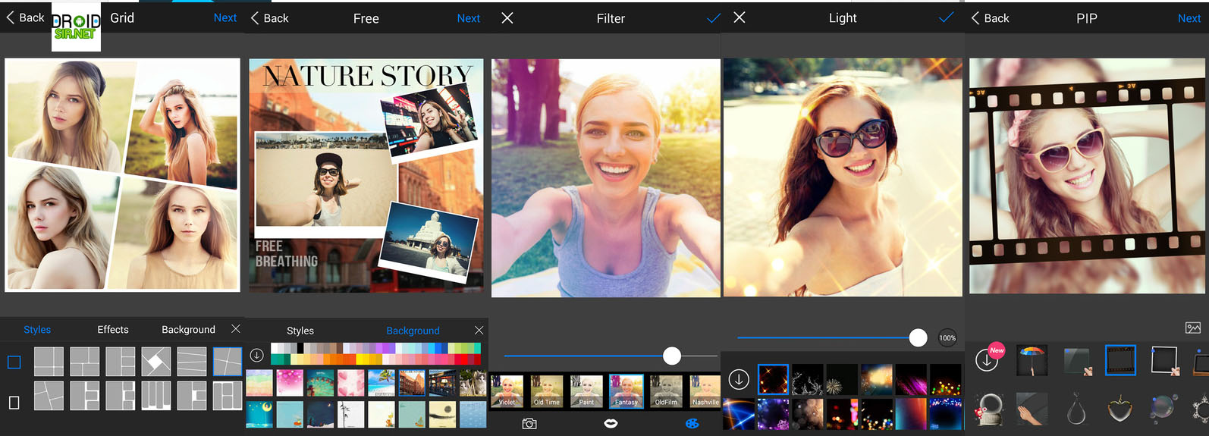
Task: Open camera icon in Filter panel
Action: coord(529,423)
